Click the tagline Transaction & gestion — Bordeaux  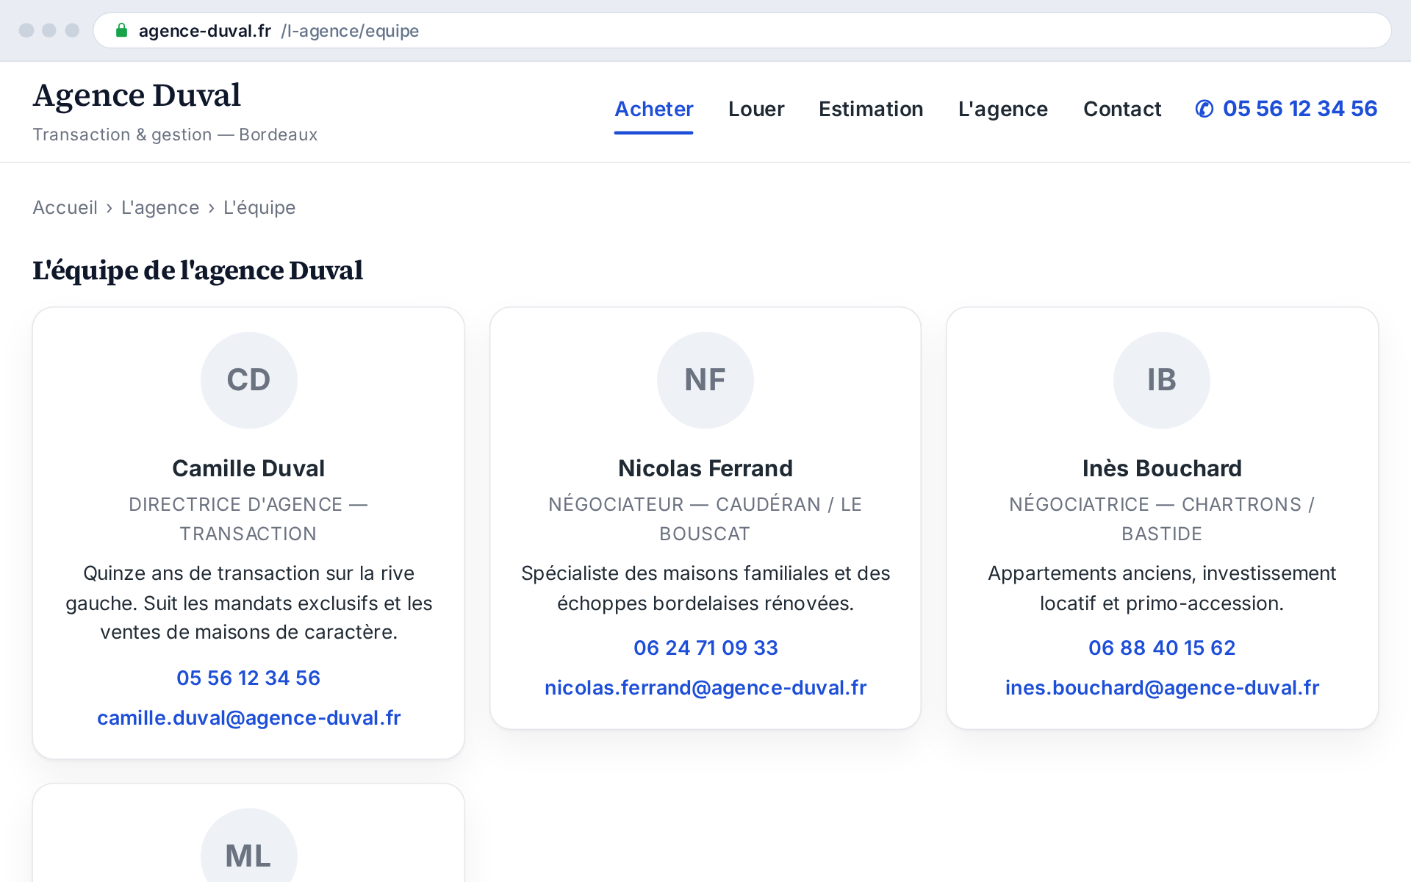175,135
